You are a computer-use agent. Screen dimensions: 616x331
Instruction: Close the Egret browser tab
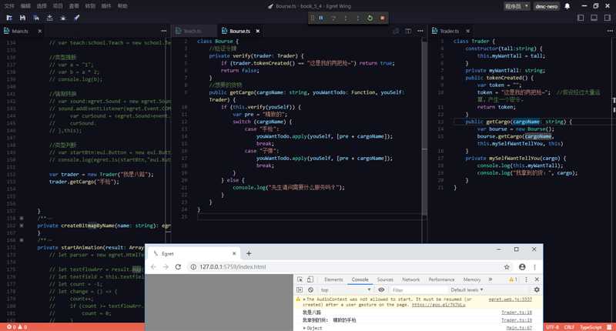coord(234,254)
